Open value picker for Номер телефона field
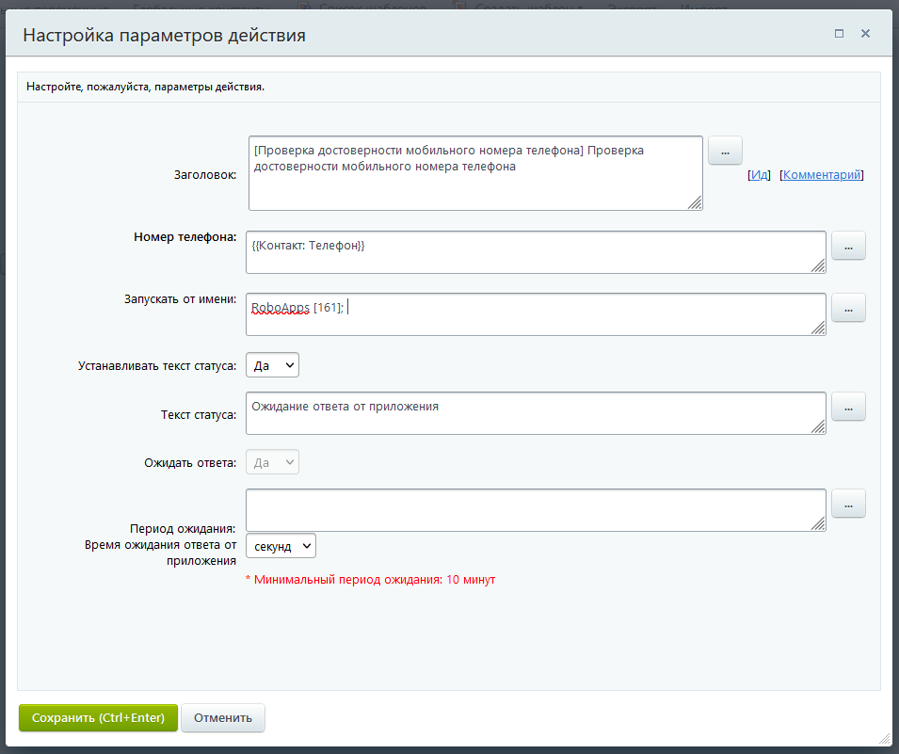 848,246
